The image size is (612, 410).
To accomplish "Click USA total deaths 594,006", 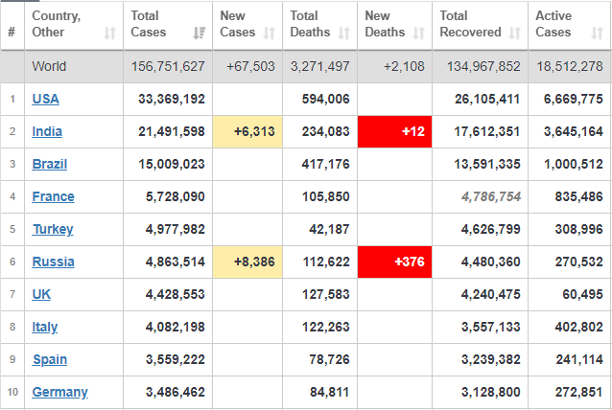I will point(326,99).
